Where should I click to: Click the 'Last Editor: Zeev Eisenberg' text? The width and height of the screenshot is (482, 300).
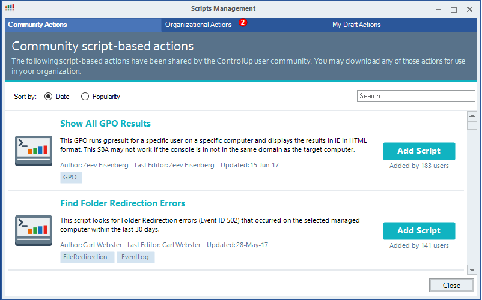[174, 165]
